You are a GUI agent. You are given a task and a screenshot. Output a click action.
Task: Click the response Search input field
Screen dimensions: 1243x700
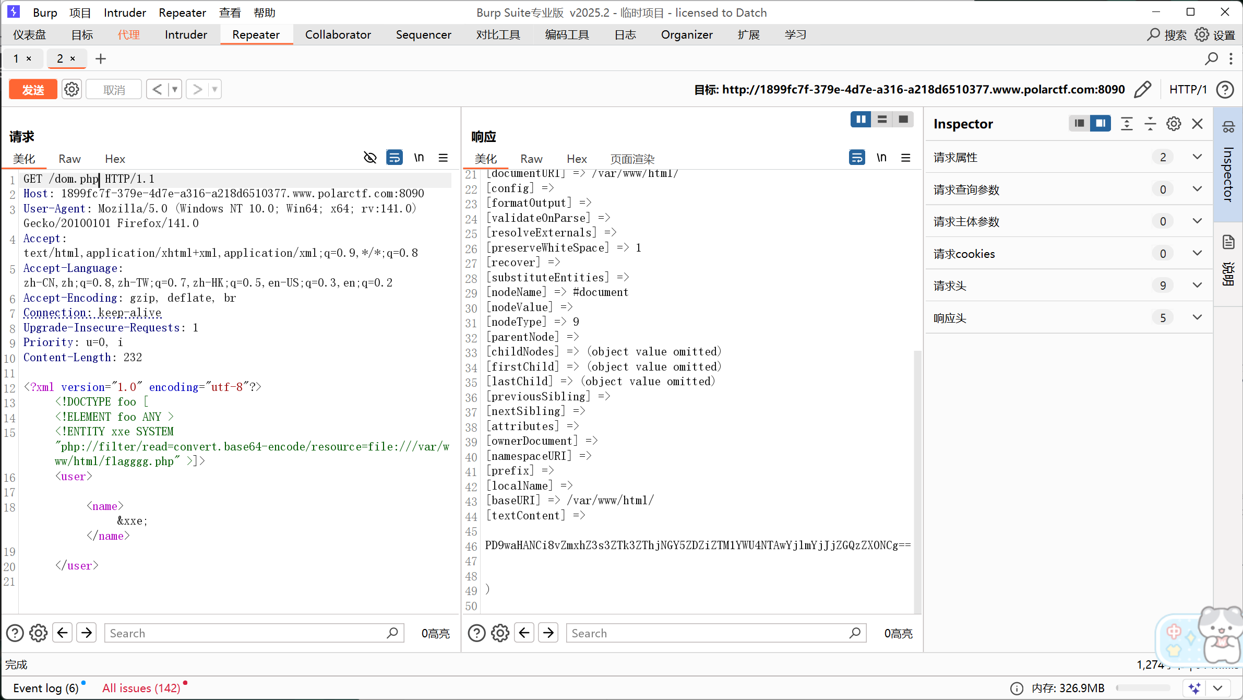[710, 633]
